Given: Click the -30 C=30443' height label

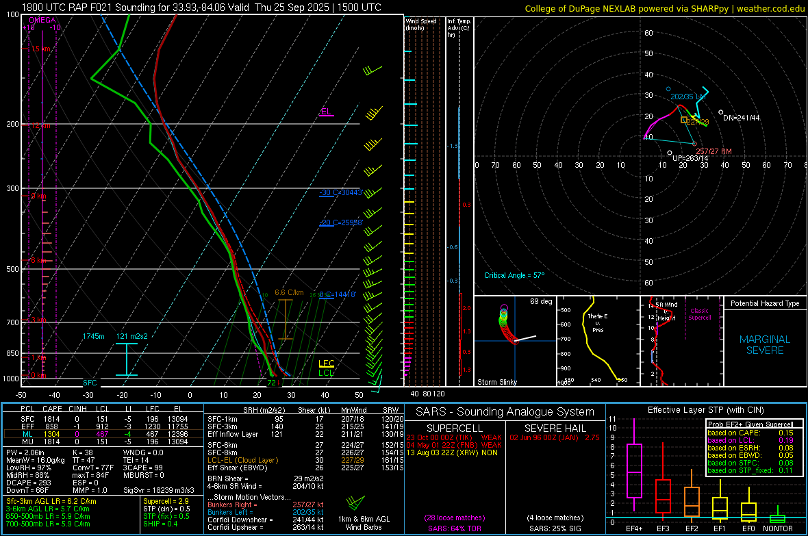Looking at the screenshot, I should click(340, 193).
